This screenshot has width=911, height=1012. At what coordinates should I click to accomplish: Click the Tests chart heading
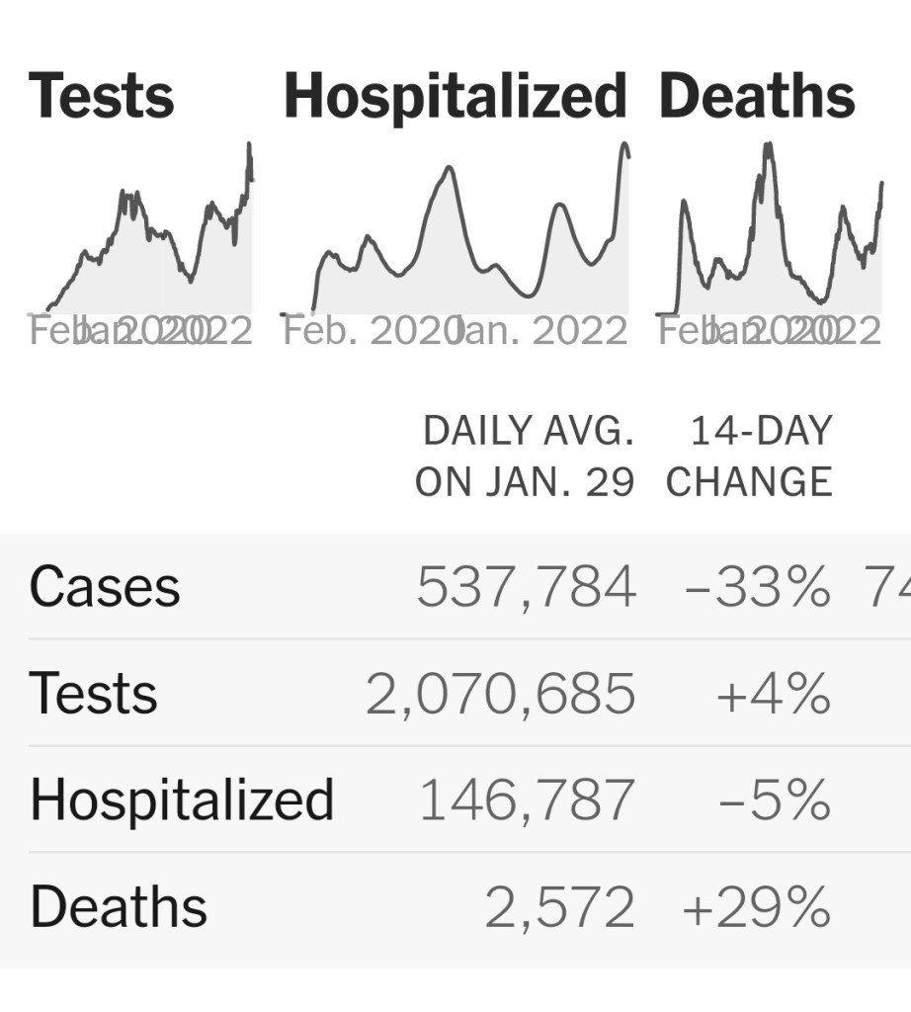tap(101, 97)
